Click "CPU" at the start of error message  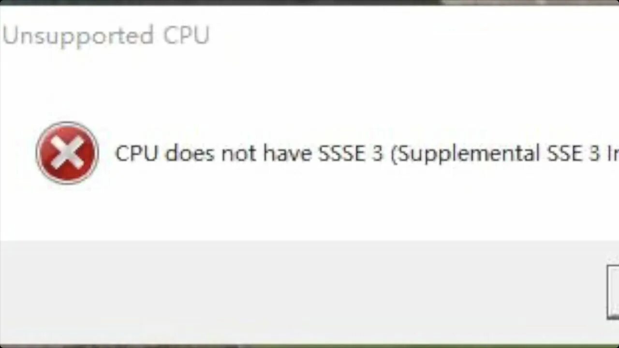137,153
